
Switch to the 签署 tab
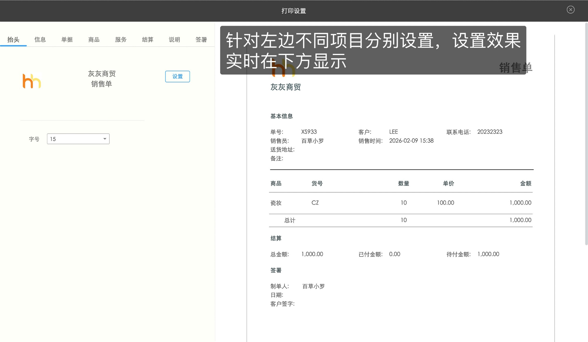pos(201,39)
